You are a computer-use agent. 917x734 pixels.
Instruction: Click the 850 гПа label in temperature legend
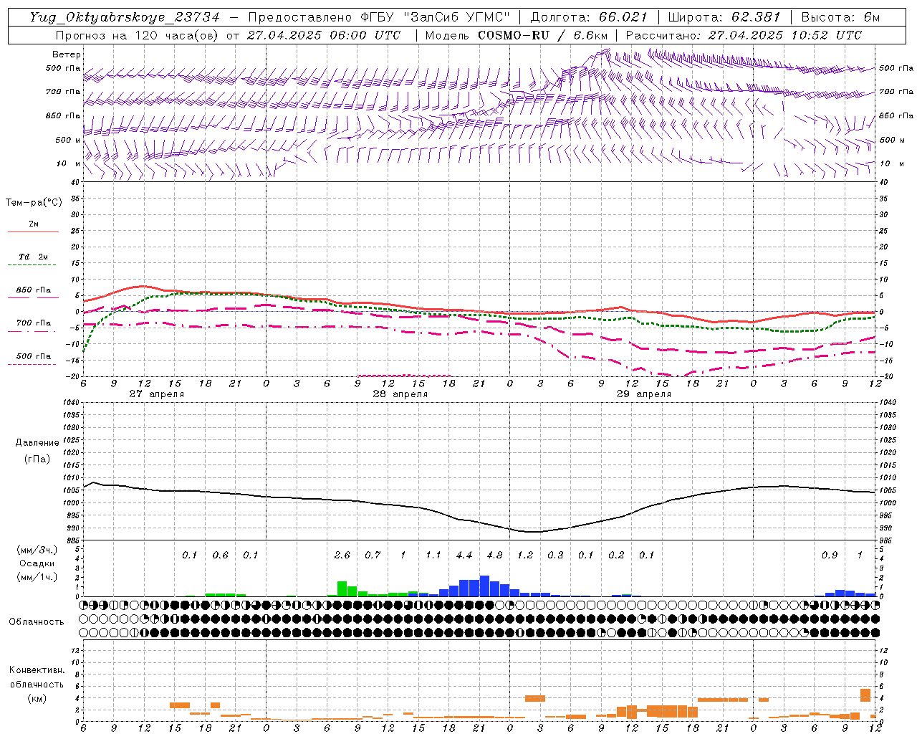point(34,290)
